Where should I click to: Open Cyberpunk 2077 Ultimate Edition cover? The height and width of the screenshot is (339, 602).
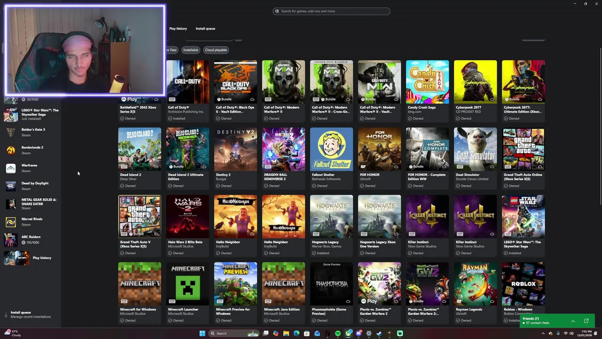coord(523,82)
